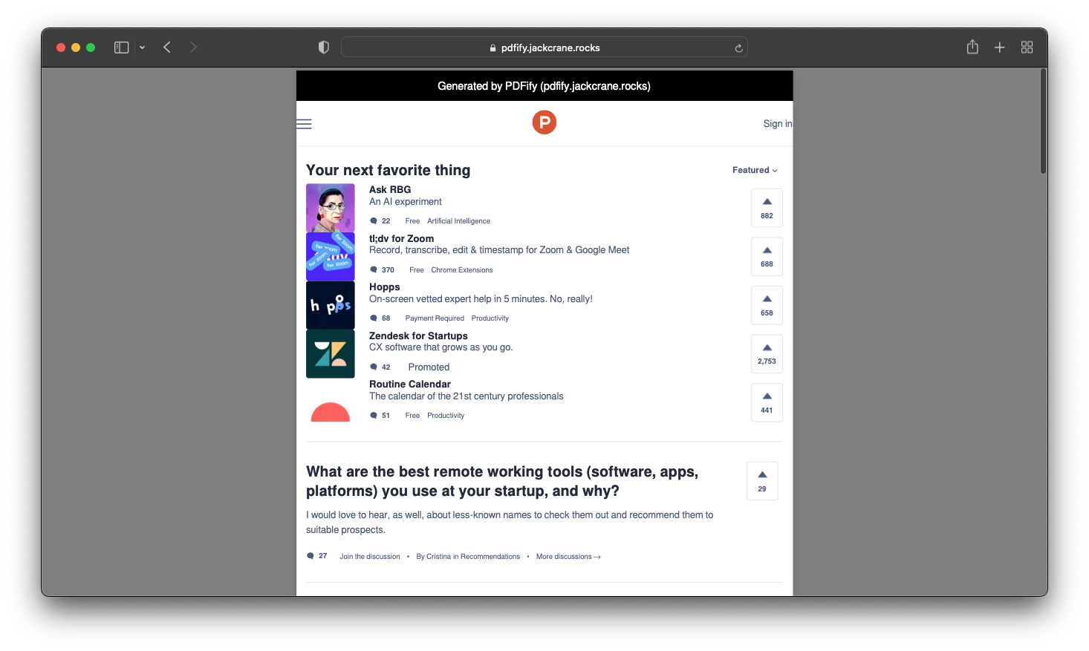Click Sign in link
The height and width of the screenshot is (651, 1089).
(x=778, y=124)
